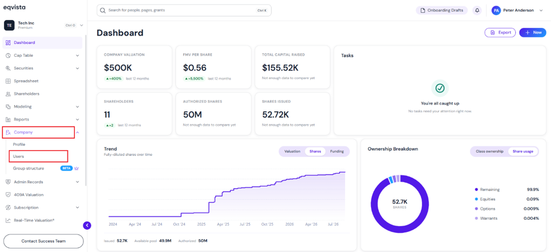Toggle Ownership Breakdown to Class ownership
The image size is (551, 252).
[x=489, y=151]
